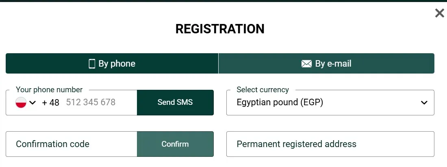
Task: Open the Select currency dropdown arrow
Action: click(x=424, y=102)
